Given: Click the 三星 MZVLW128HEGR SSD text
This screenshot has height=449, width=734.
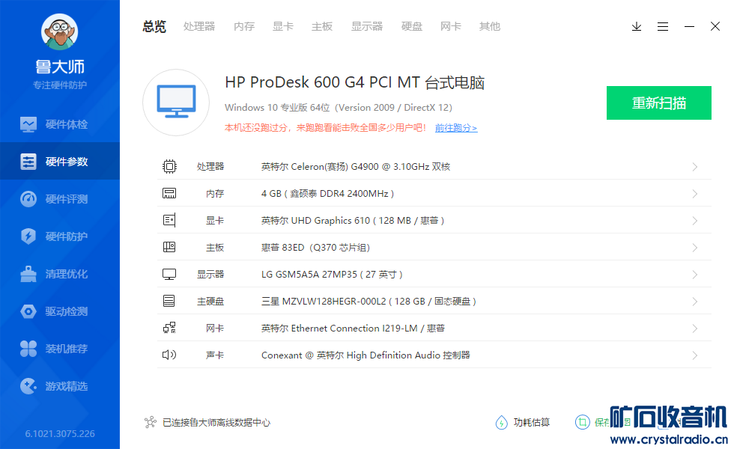Looking at the screenshot, I should 368,301.
